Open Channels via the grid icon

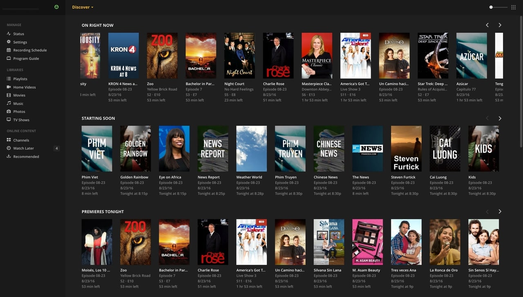pyautogui.click(x=9, y=140)
